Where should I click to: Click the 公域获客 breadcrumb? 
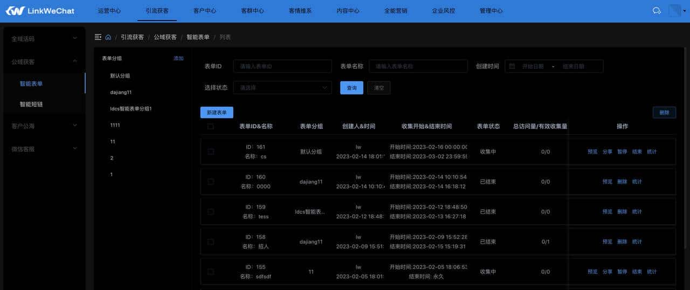pos(165,37)
